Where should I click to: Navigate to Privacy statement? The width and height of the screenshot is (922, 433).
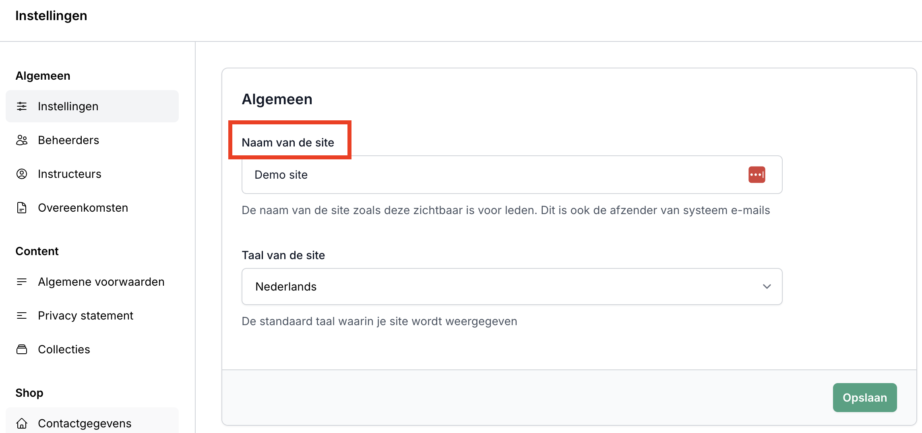point(85,315)
